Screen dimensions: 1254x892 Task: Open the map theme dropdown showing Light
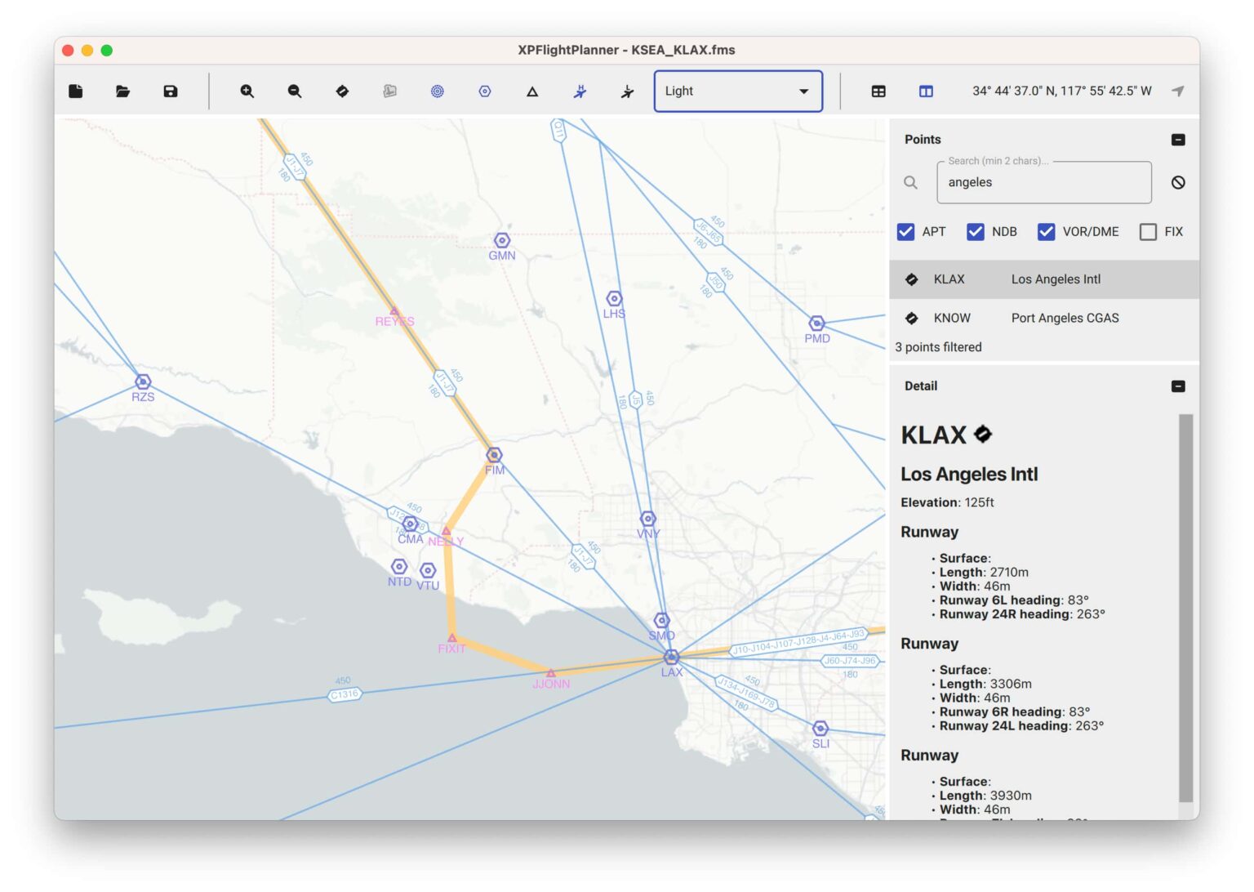pyautogui.click(x=737, y=91)
